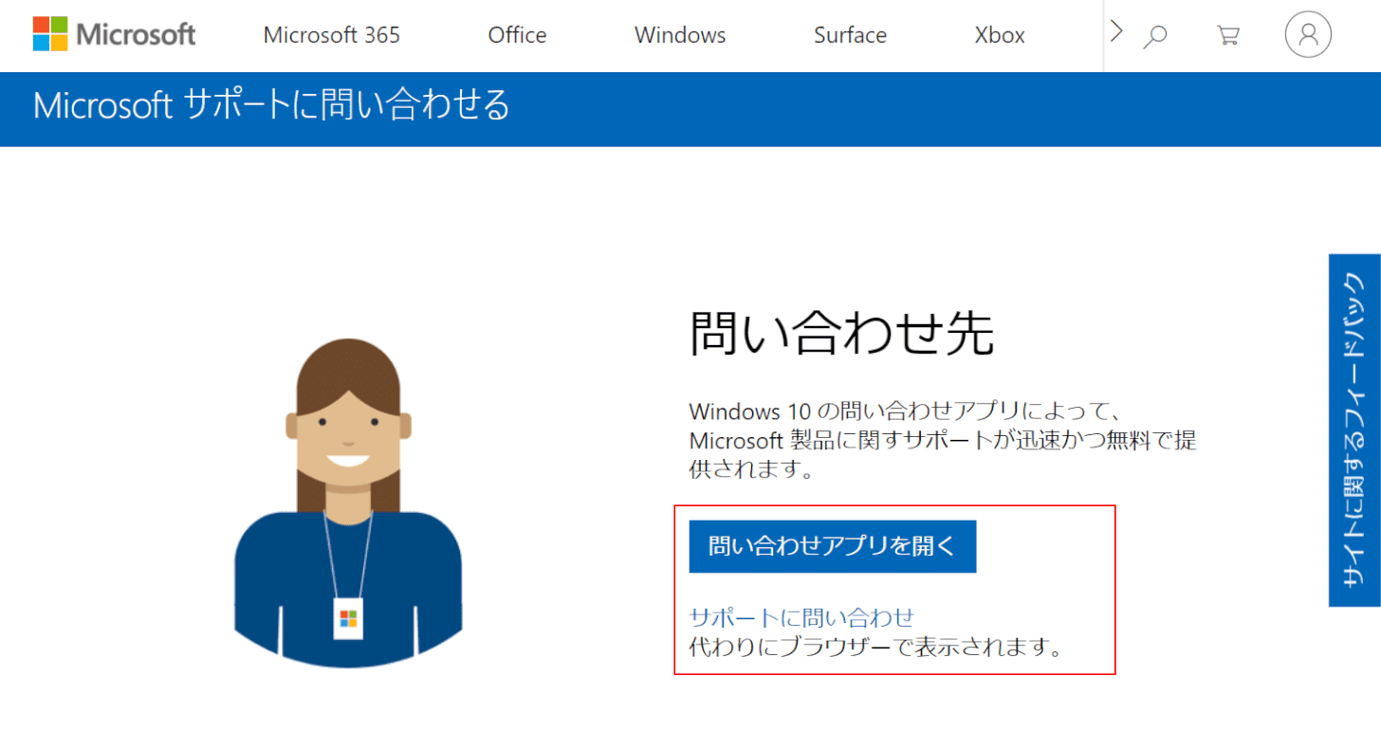The width and height of the screenshot is (1381, 749).
Task: Expand more navigation items with the chevron
Action: (x=1116, y=32)
